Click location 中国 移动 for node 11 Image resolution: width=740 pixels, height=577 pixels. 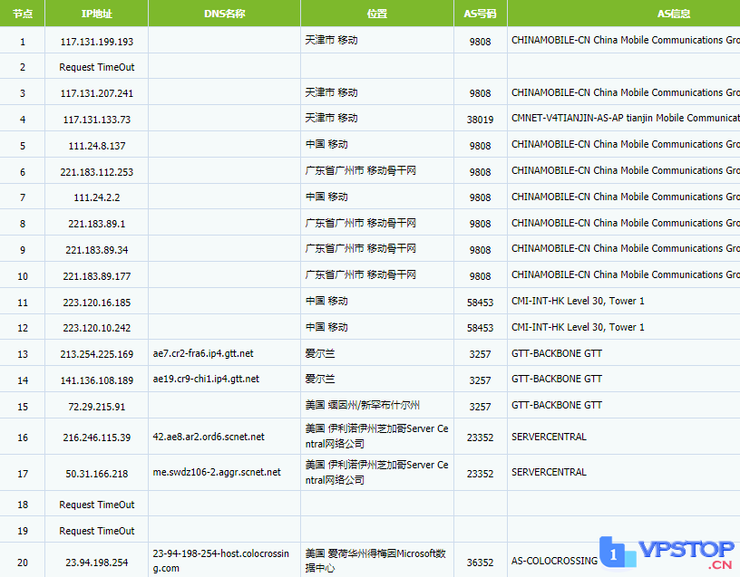326,301
